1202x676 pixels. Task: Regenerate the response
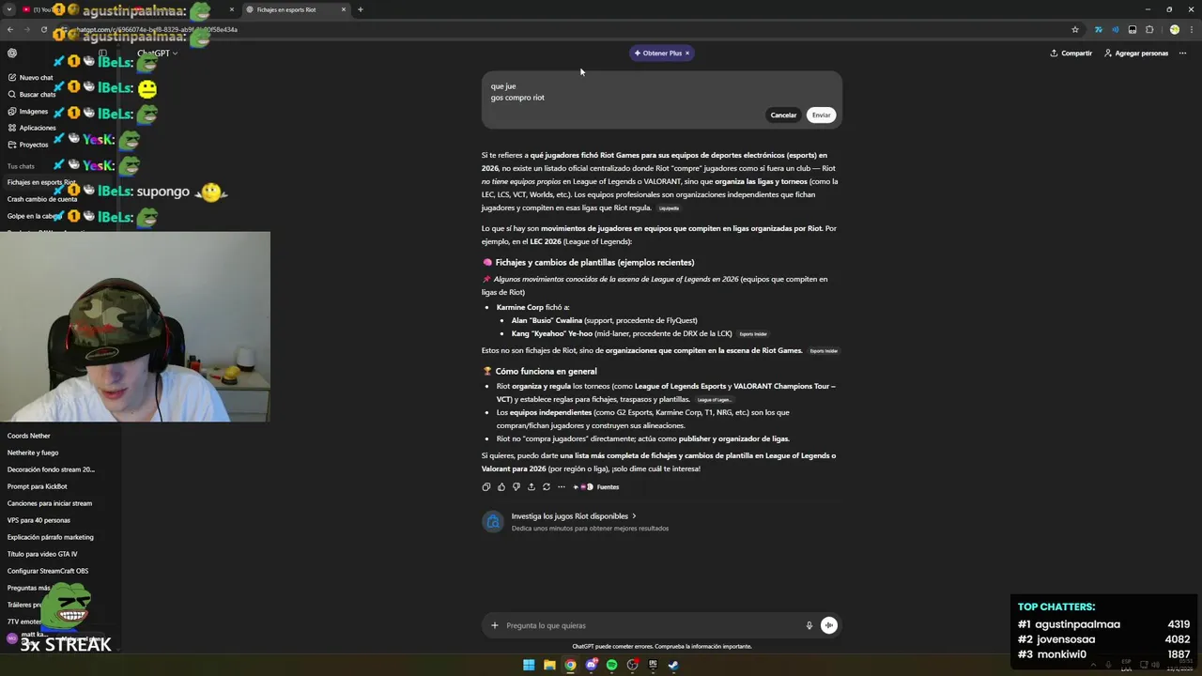tap(546, 486)
